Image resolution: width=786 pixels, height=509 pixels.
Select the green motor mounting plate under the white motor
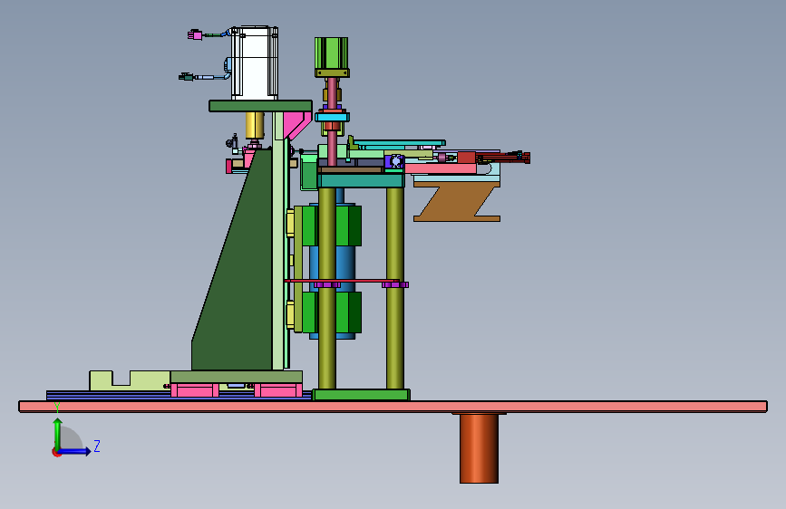coord(260,106)
